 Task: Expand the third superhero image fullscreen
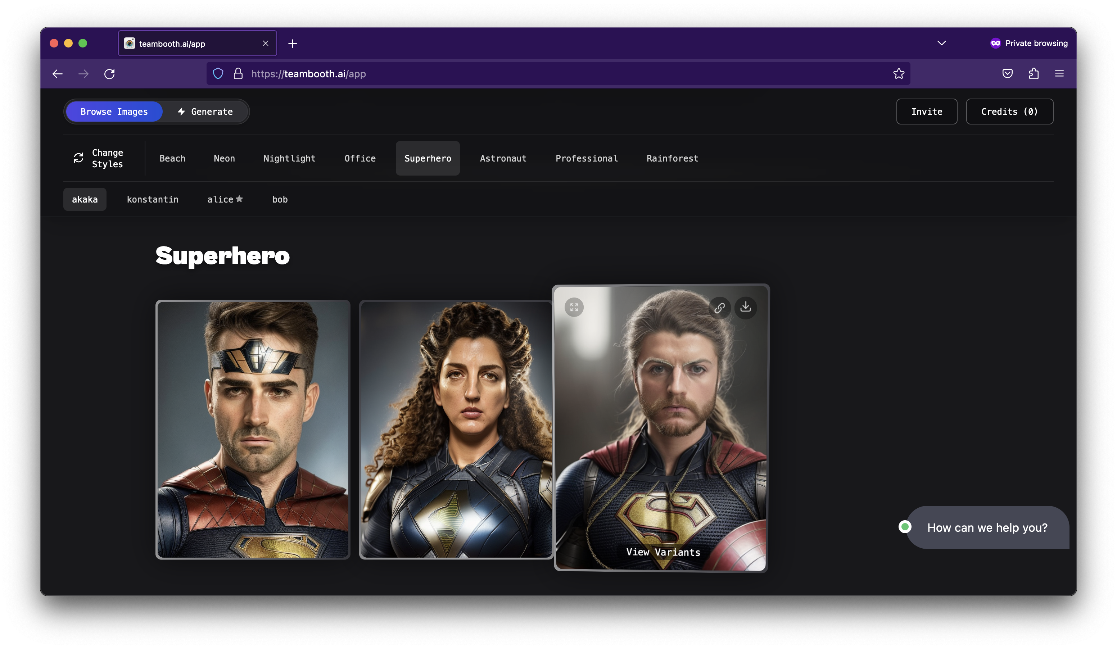coord(574,307)
